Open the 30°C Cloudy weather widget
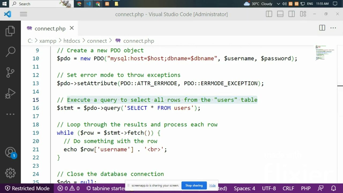 258,4
